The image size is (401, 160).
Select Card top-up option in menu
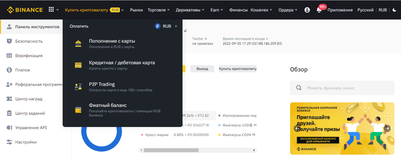coord(123,44)
